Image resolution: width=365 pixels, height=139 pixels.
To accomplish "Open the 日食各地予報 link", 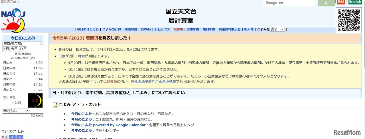I will click(x=141, y=82).
